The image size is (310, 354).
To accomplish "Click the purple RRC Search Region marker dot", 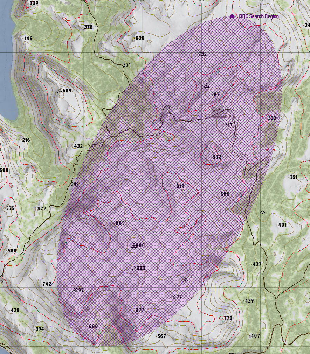I will [x=232, y=16].
